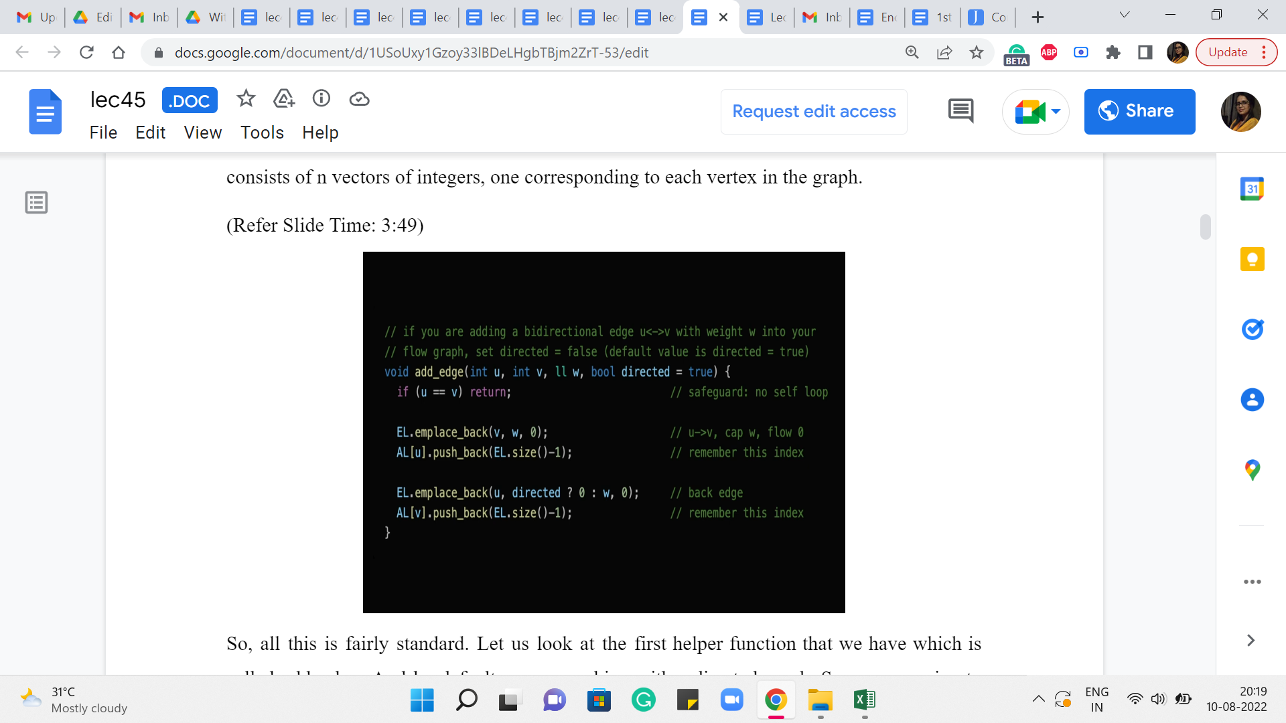Hide side panel chevron
This screenshot has width=1286, height=723.
point(1251,641)
